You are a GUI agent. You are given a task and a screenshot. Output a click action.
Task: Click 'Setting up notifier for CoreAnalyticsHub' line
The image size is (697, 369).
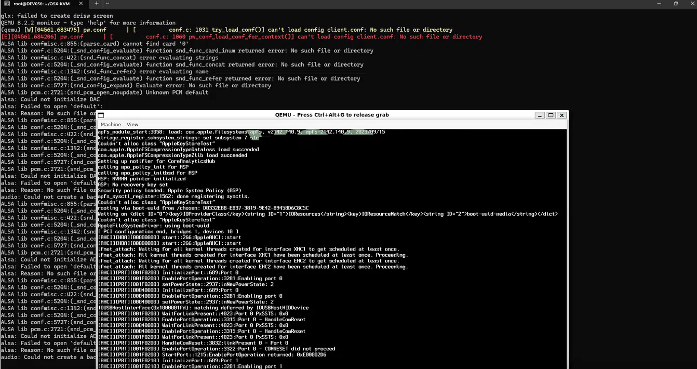click(156, 161)
